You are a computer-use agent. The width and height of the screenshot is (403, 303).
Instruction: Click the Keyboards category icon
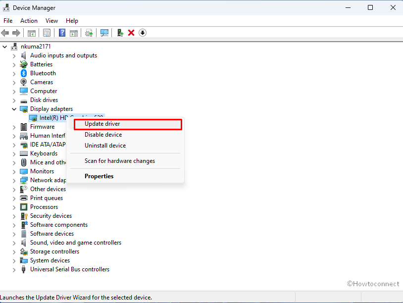click(24, 153)
